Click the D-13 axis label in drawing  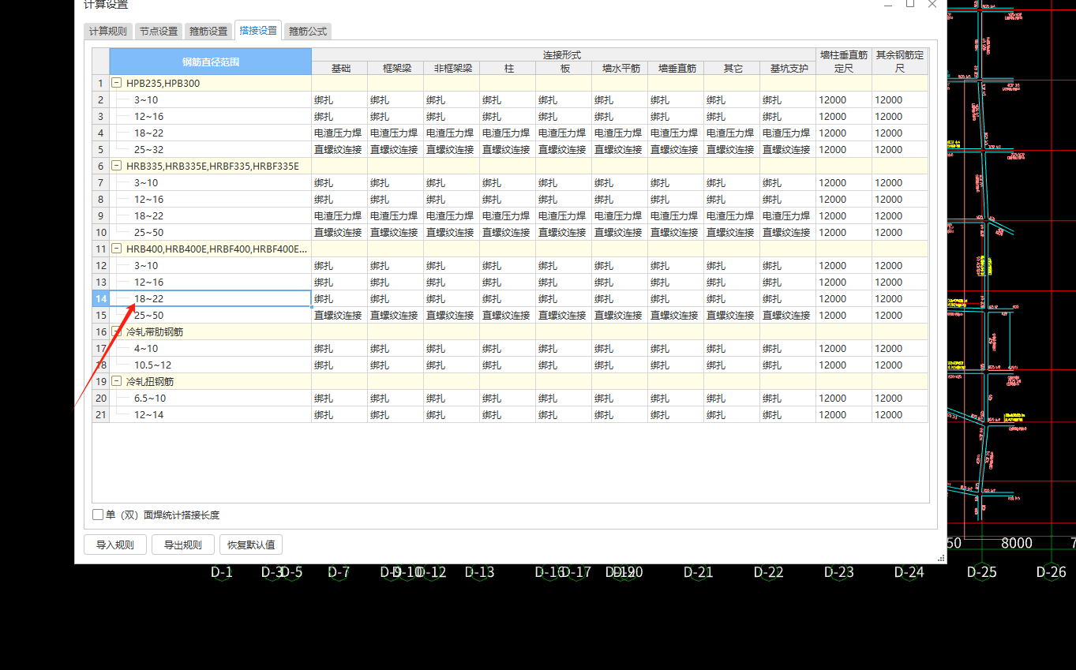coord(479,572)
